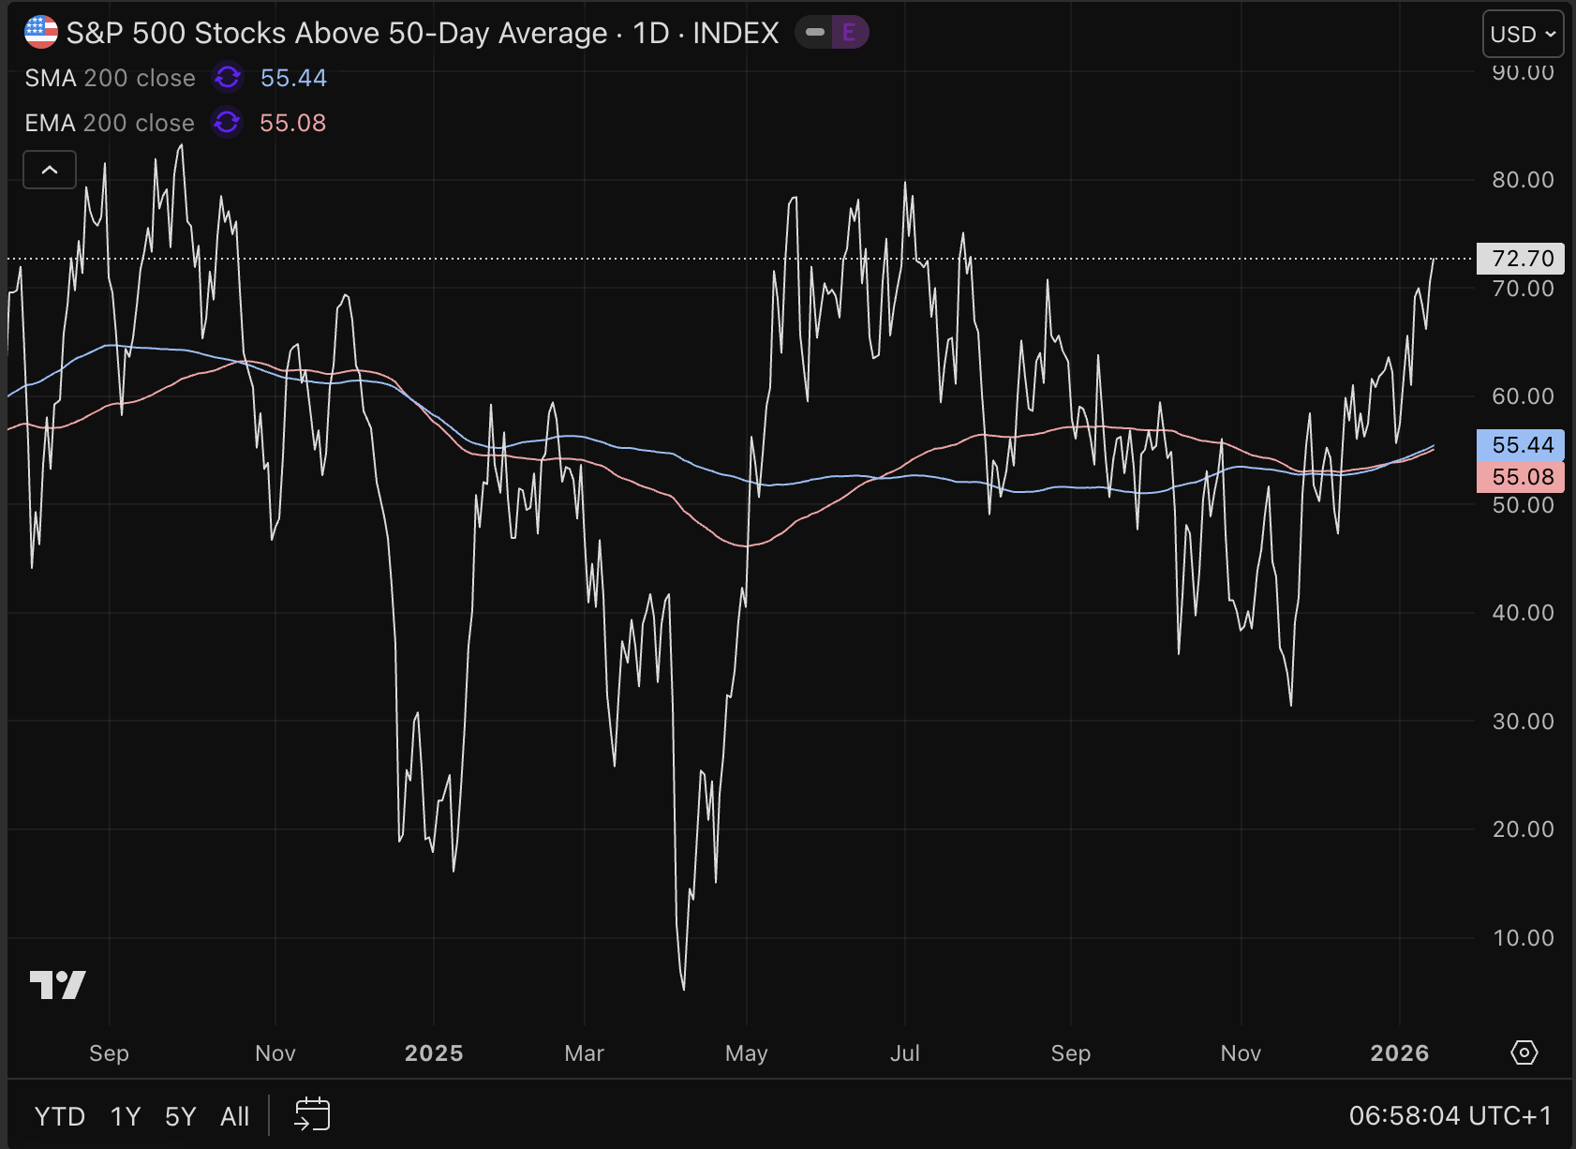Click the refresh icon beside SMA 200
The height and width of the screenshot is (1149, 1576).
point(228,78)
